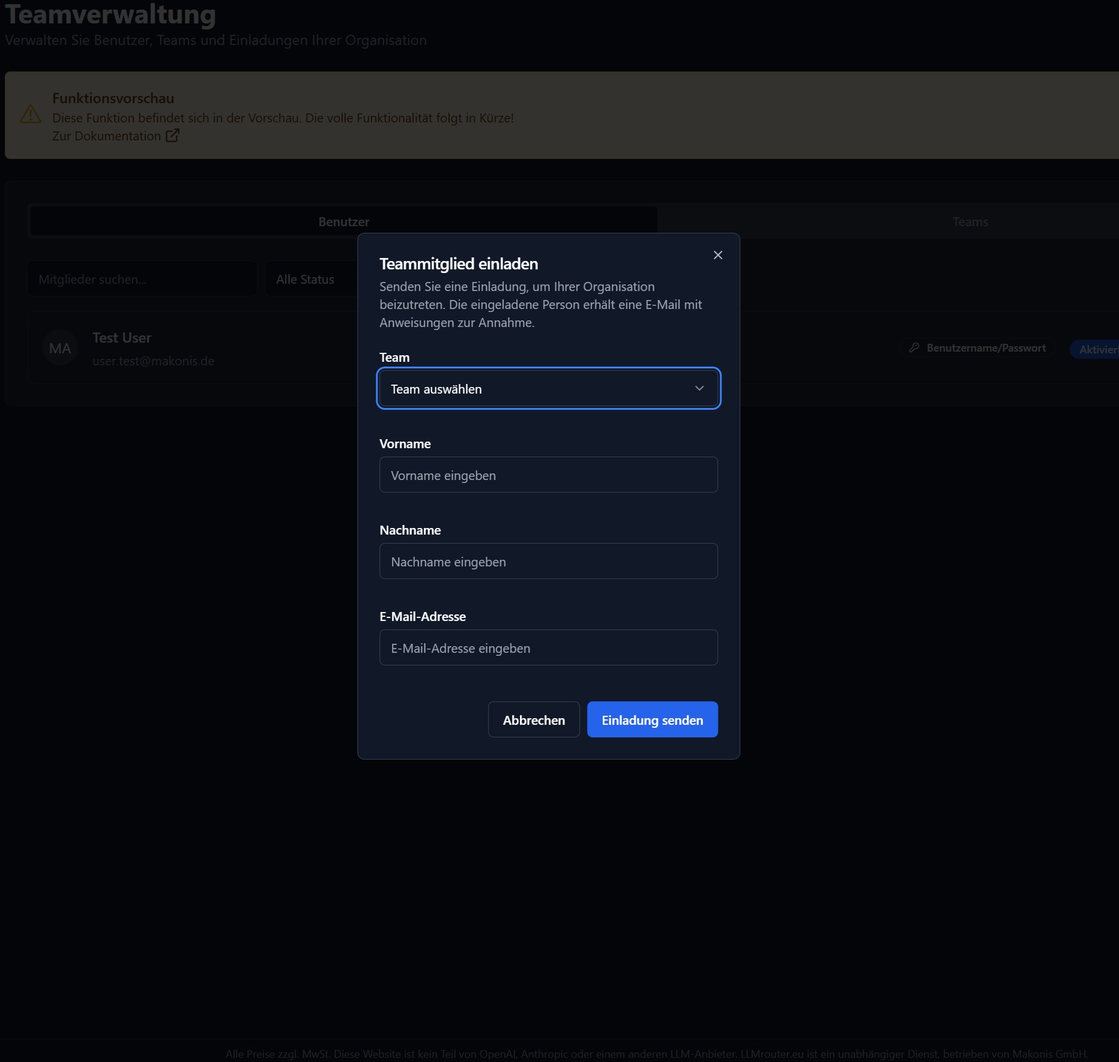Click the Benutzername/Passwort badge label
The image size is (1119, 1062).
point(986,348)
